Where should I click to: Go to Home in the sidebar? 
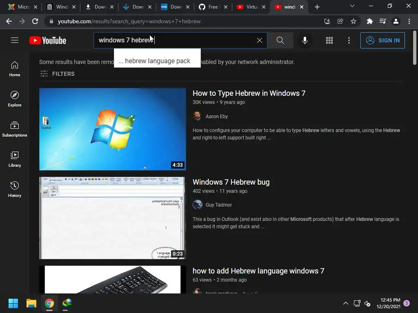(15, 69)
